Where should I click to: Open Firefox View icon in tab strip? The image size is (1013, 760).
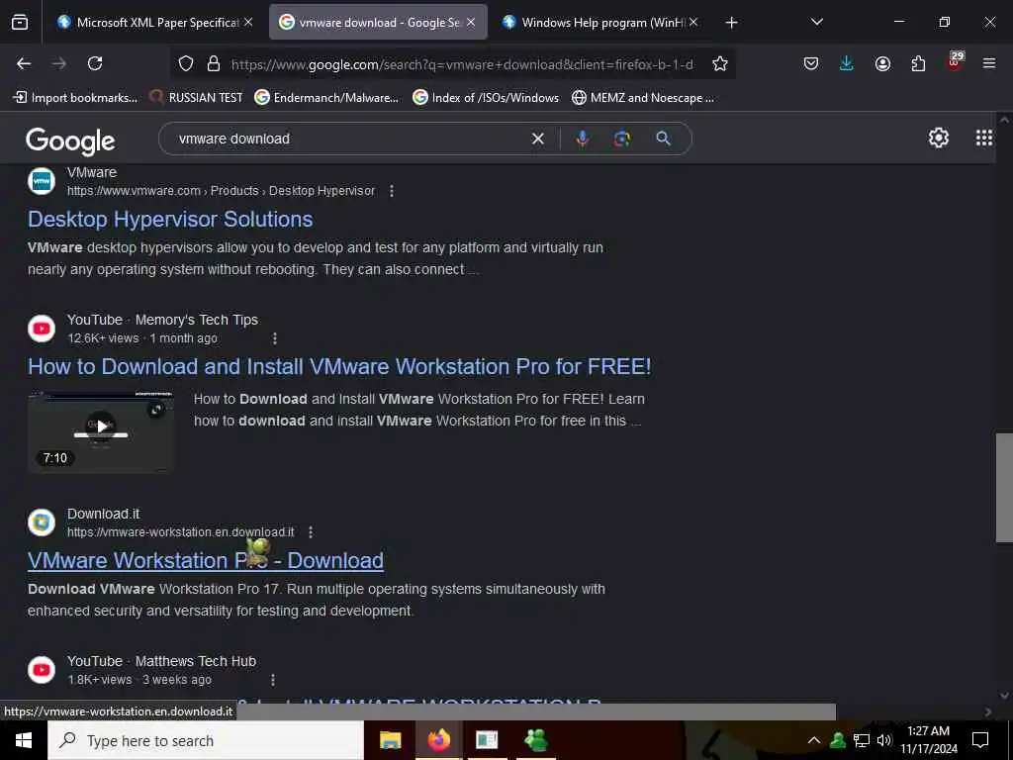[x=20, y=23]
